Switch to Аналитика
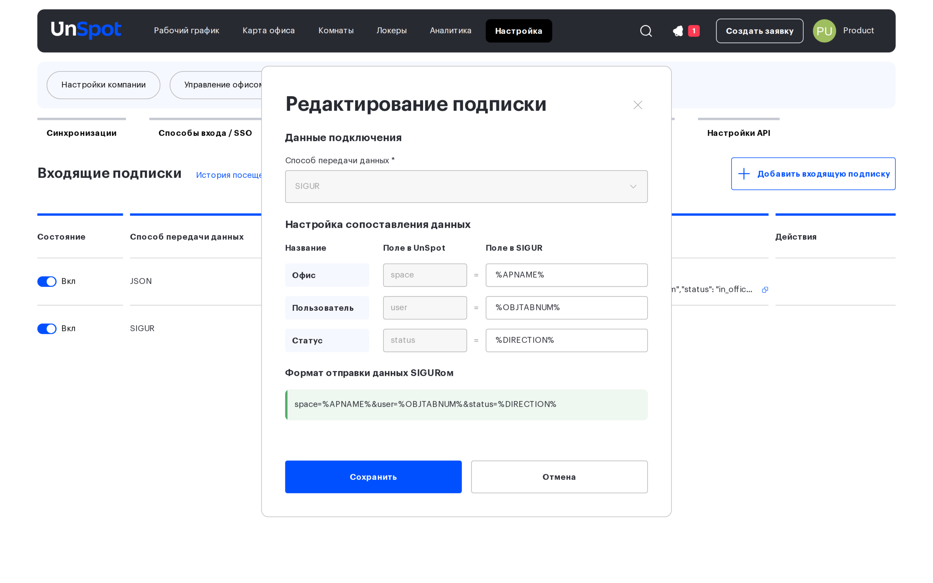Screen dimensions: 933x583 coord(450,31)
